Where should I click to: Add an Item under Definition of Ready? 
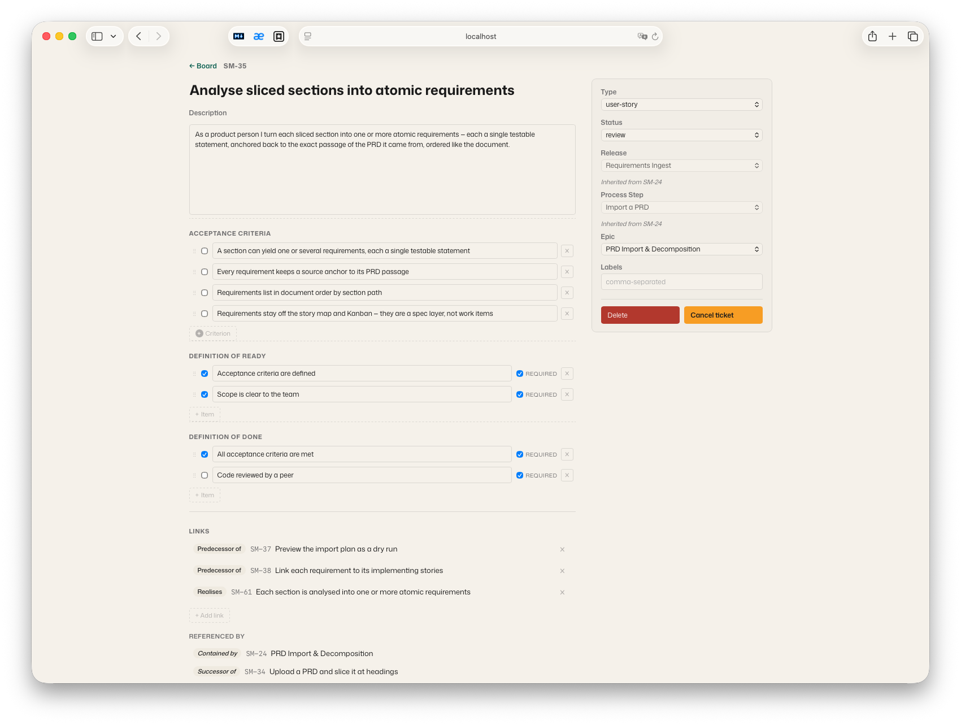[205, 414]
